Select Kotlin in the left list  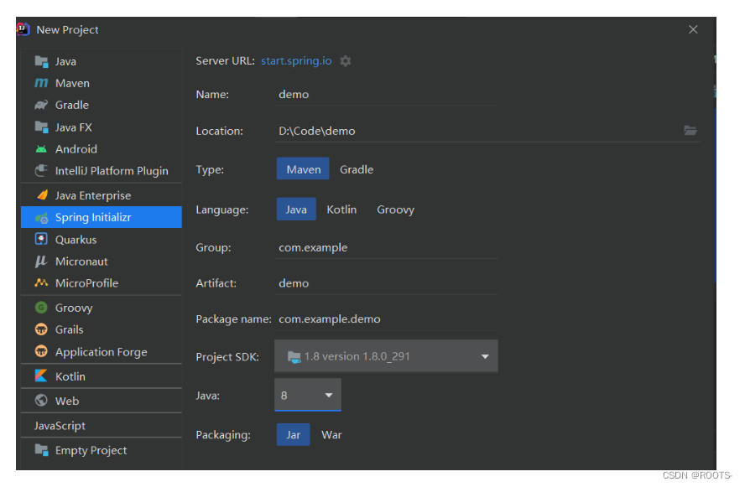pyautogui.click(x=102, y=376)
